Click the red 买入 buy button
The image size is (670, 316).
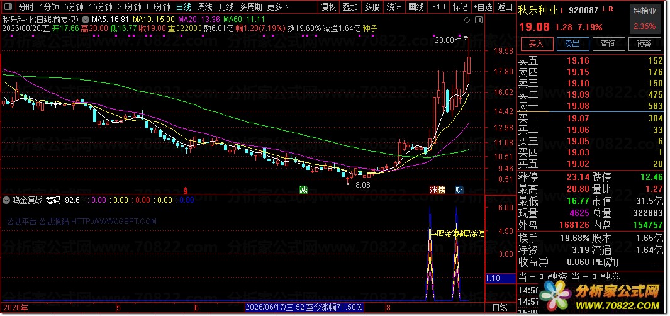click(x=536, y=43)
